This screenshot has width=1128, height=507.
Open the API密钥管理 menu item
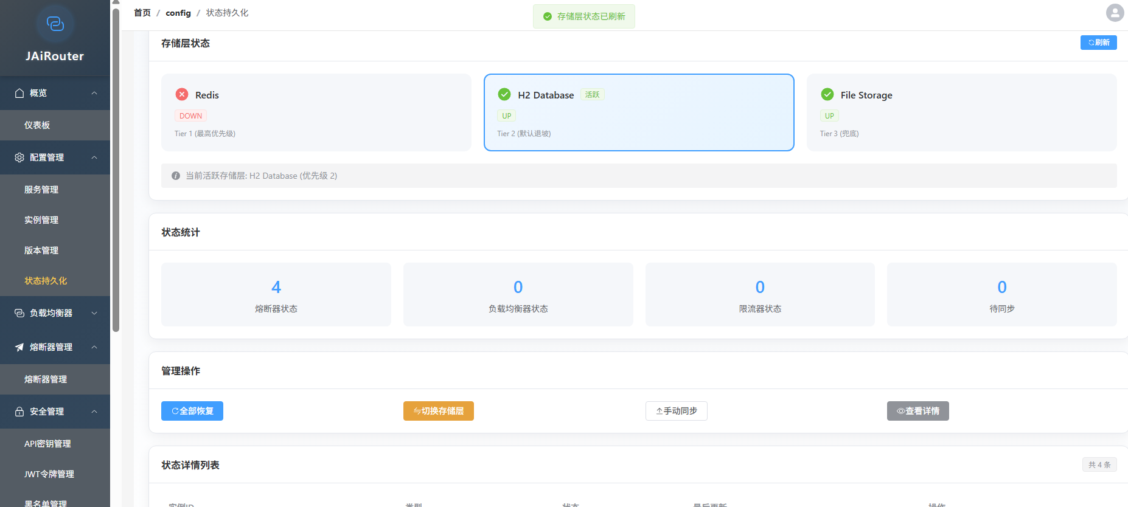[55, 444]
